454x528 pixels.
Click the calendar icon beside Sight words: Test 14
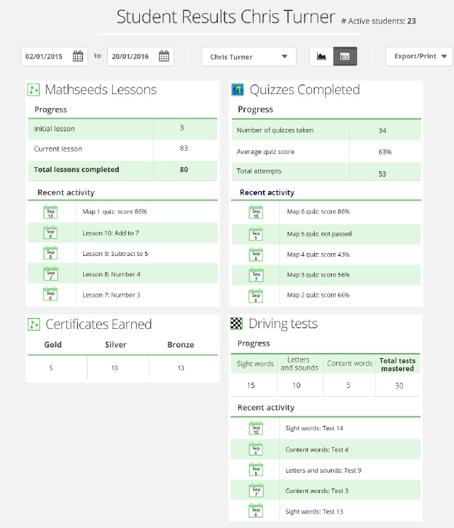point(256,428)
